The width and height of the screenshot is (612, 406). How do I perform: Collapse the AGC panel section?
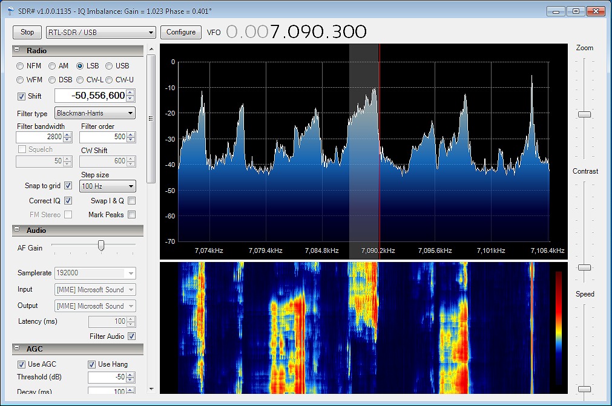tap(18, 349)
